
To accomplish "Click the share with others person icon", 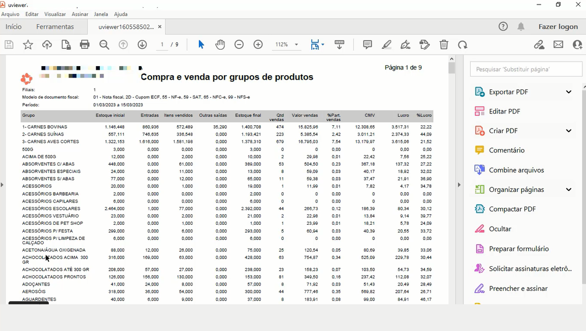I will pos(578,45).
